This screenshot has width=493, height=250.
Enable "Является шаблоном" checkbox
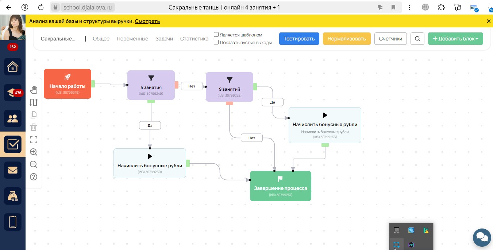(x=216, y=35)
